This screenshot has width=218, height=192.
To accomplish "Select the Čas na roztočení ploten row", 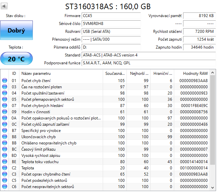I will pos(105,87).
